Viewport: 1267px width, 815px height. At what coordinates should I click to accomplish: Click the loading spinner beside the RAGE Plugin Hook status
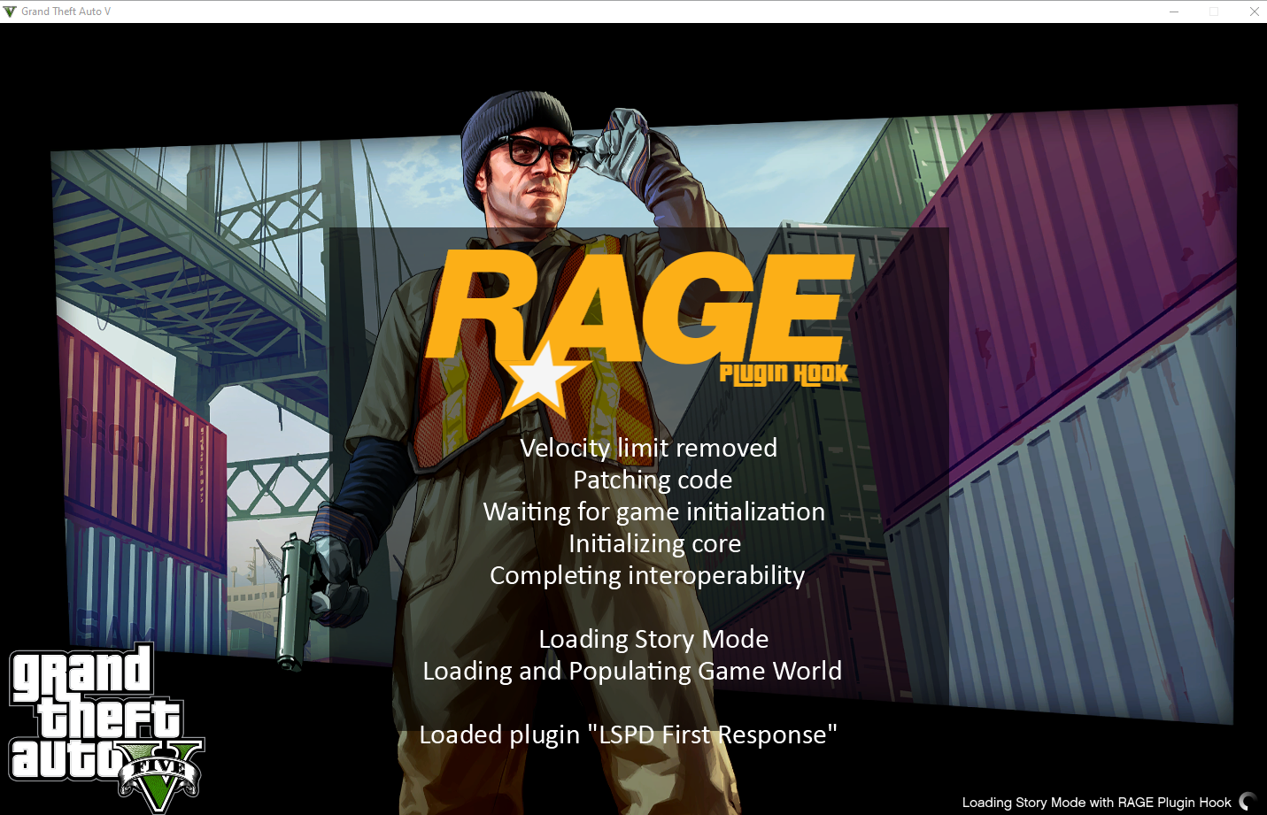(x=1248, y=802)
